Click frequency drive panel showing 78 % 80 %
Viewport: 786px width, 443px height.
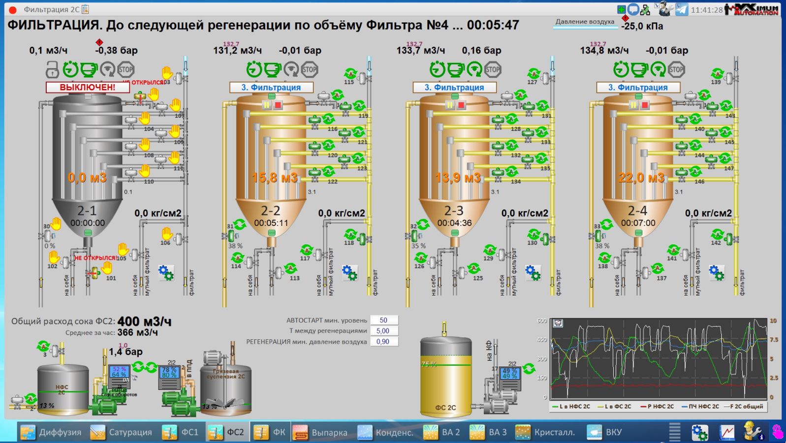point(169,377)
